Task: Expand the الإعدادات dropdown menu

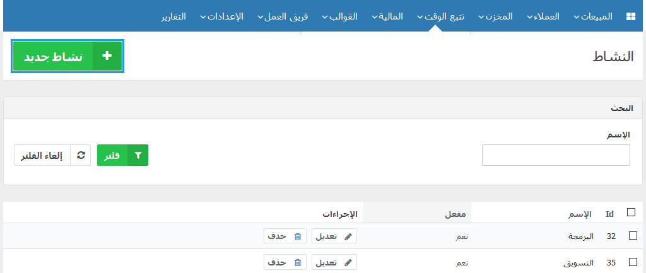Action: (221, 16)
